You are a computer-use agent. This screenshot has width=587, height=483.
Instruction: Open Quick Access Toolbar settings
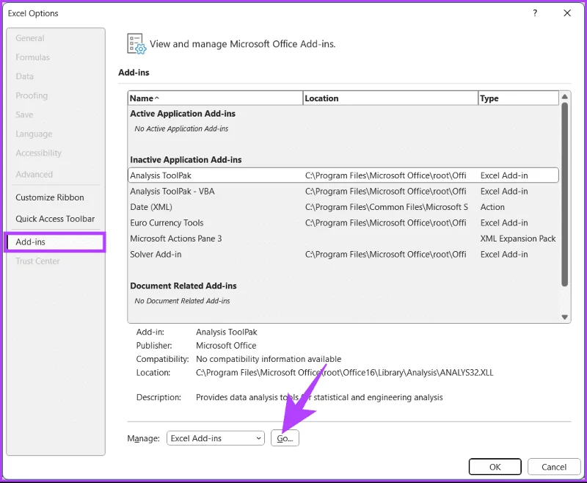click(55, 219)
